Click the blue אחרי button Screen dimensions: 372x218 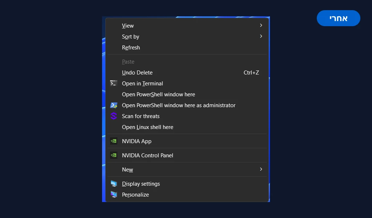coord(338,18)
